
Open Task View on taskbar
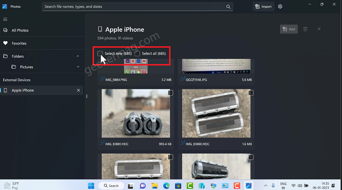pos(131,186)
